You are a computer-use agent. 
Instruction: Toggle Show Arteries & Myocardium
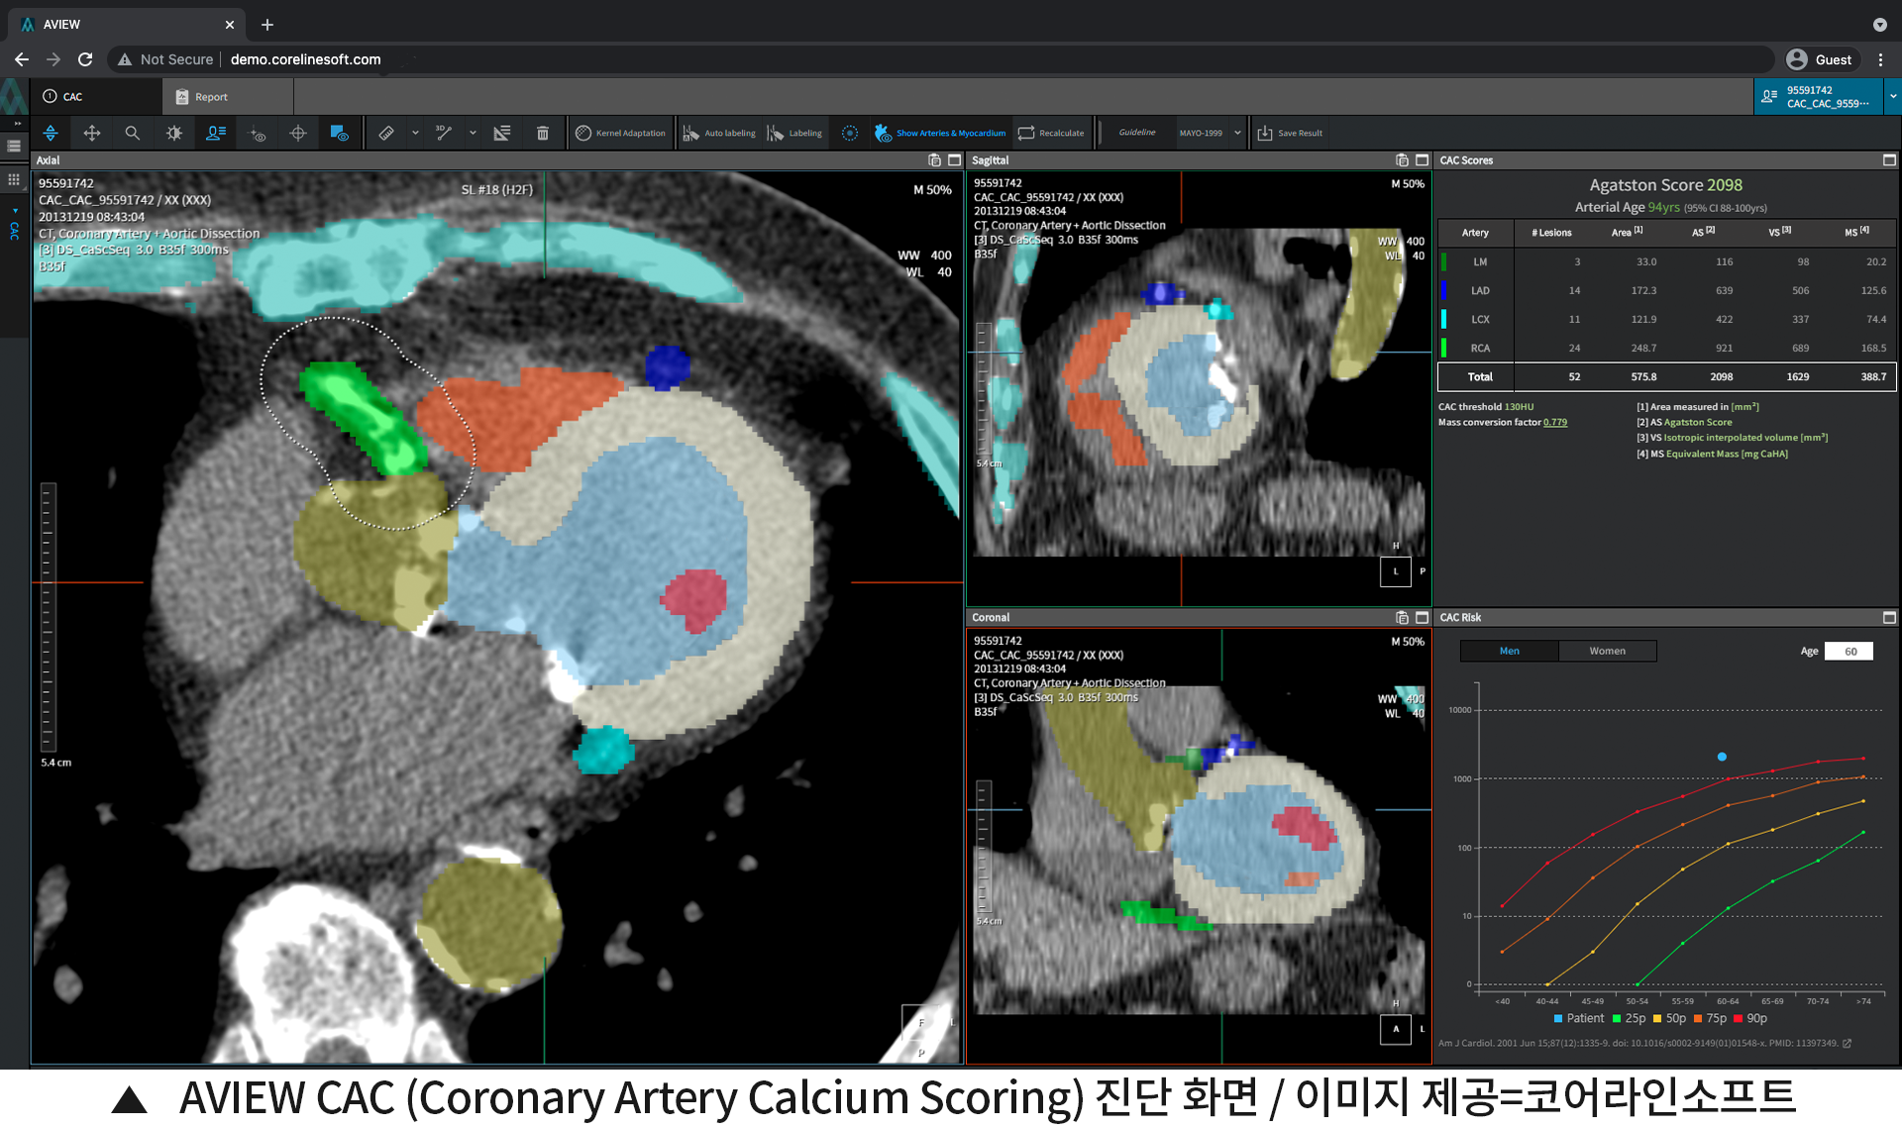[x=940, y=133]
